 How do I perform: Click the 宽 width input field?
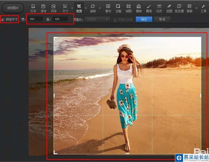tap(35, 19)
